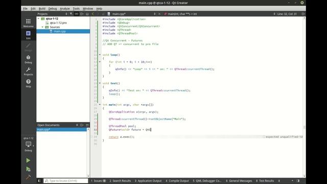Click the Open Documents list scrollbar down arrow

(x=88, y=176)
